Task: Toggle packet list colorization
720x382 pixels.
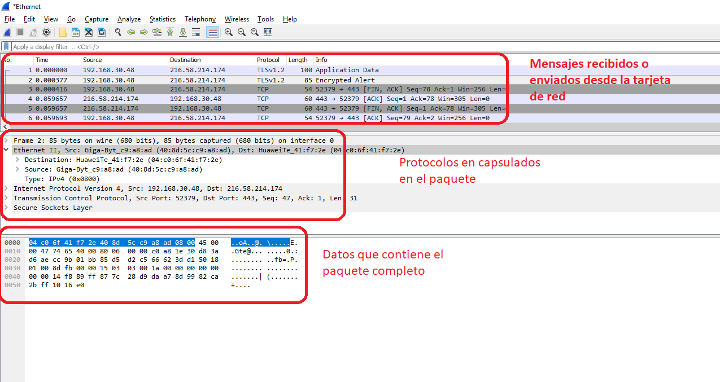Action: tap(212, 32)
